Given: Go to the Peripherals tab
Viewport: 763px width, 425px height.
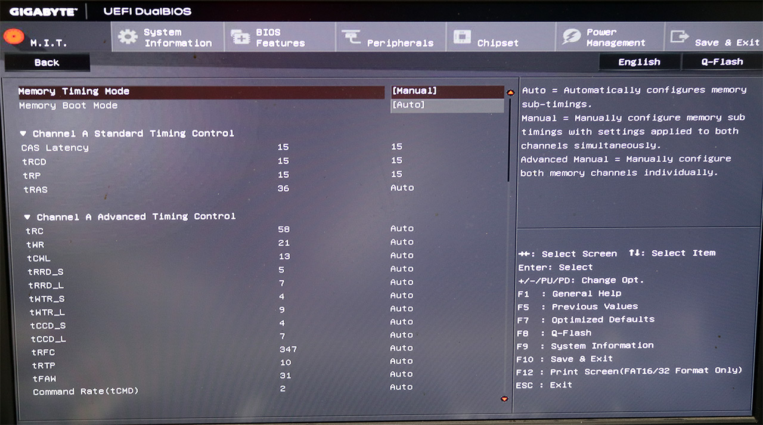Looking at the screenshot, I should point(390,38).
